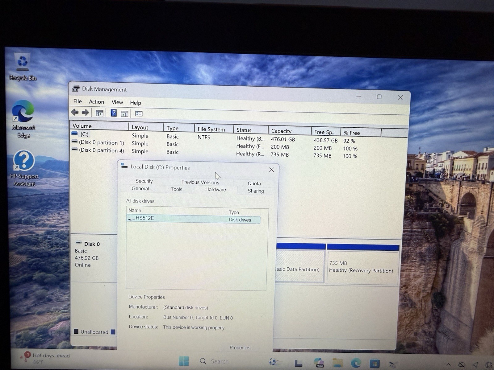Image resolution: width=494 pixels, height=370 pixels.
Task: Click the Back arrow in Disk Management toolbar
Action: [75, 112]
